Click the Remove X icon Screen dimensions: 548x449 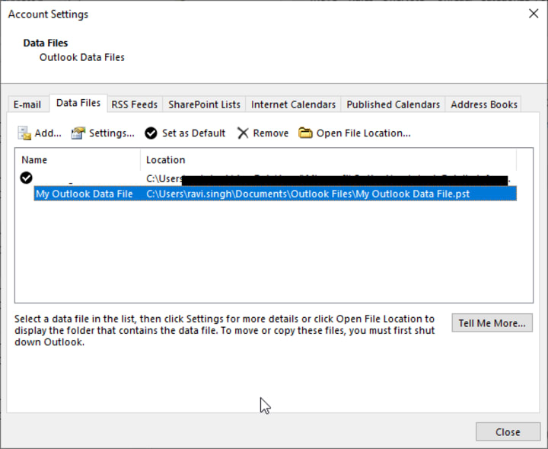[x=243, y=133]
